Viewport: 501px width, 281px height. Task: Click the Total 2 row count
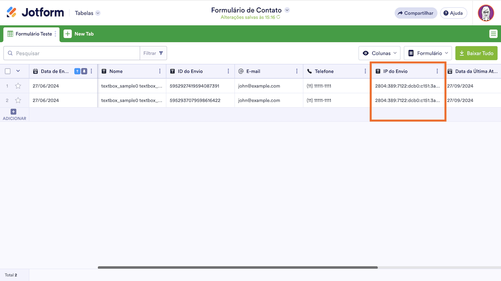(11, 275)
